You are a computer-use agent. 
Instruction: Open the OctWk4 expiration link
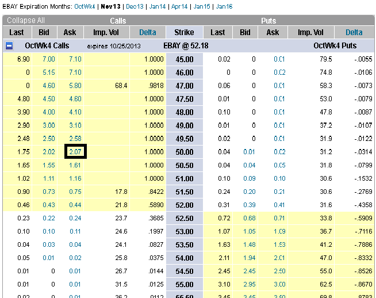pos(85,6)
